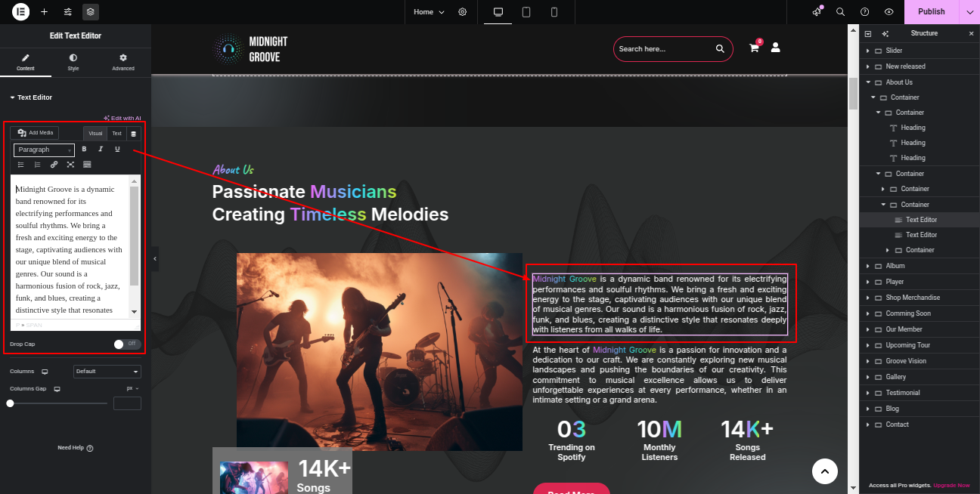980x494 pixels.
Task: Open the Home page selector dropdown
Action: pos(429,12)
